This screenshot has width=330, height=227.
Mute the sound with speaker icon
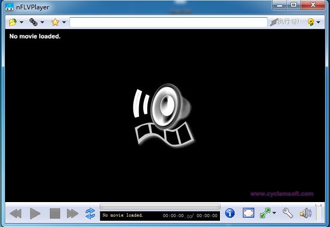[x=305, y=213]
